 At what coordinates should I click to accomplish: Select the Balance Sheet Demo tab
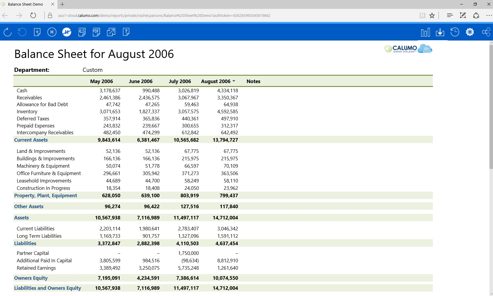point(25,4)
